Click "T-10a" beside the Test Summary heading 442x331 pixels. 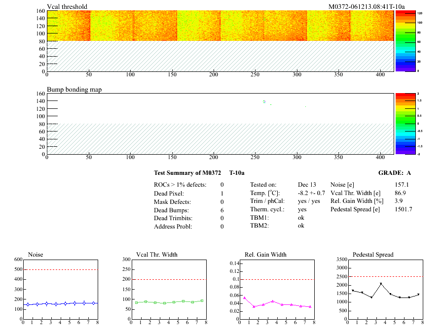[237, 173]
